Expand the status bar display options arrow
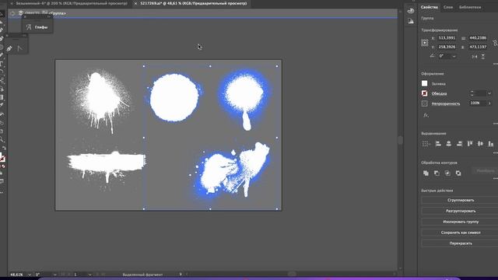 tap(181, 275)
